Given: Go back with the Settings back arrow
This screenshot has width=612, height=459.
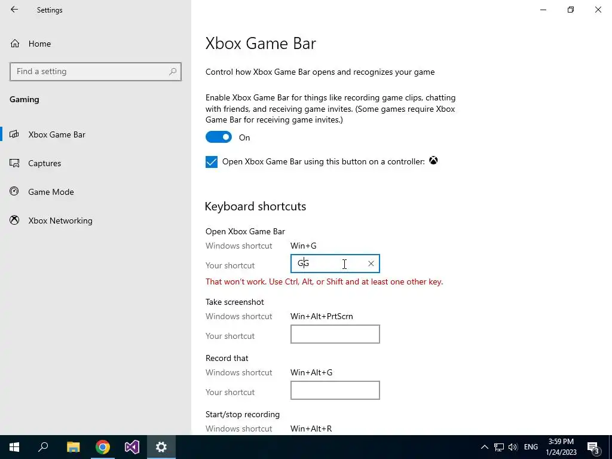Looking at the screenshot, I should click(x=14, y=10).
